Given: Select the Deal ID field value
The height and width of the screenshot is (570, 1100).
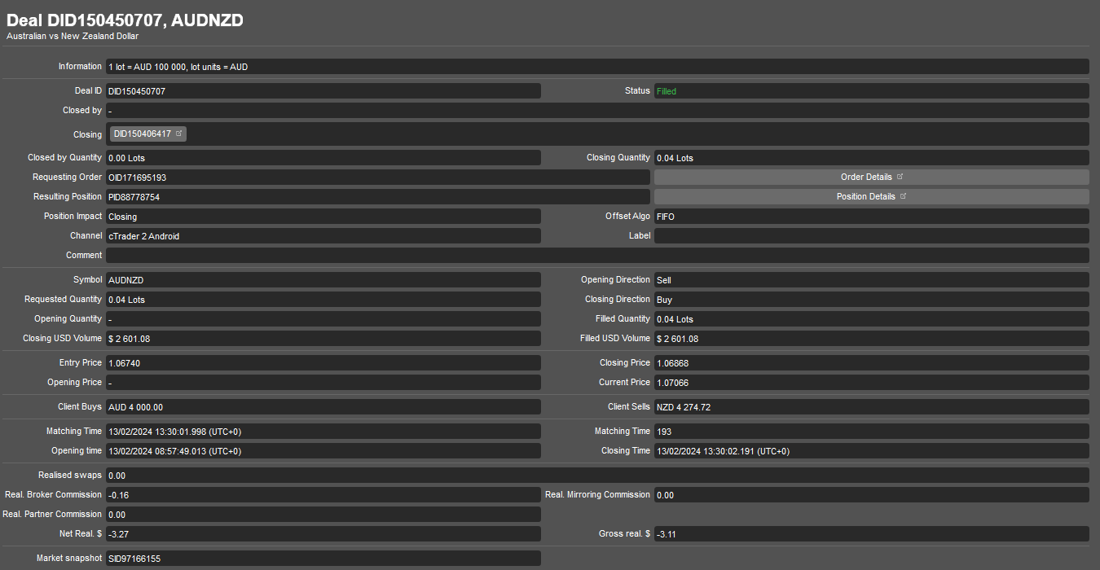Looking at the screenshot, I should coord(323,91).
